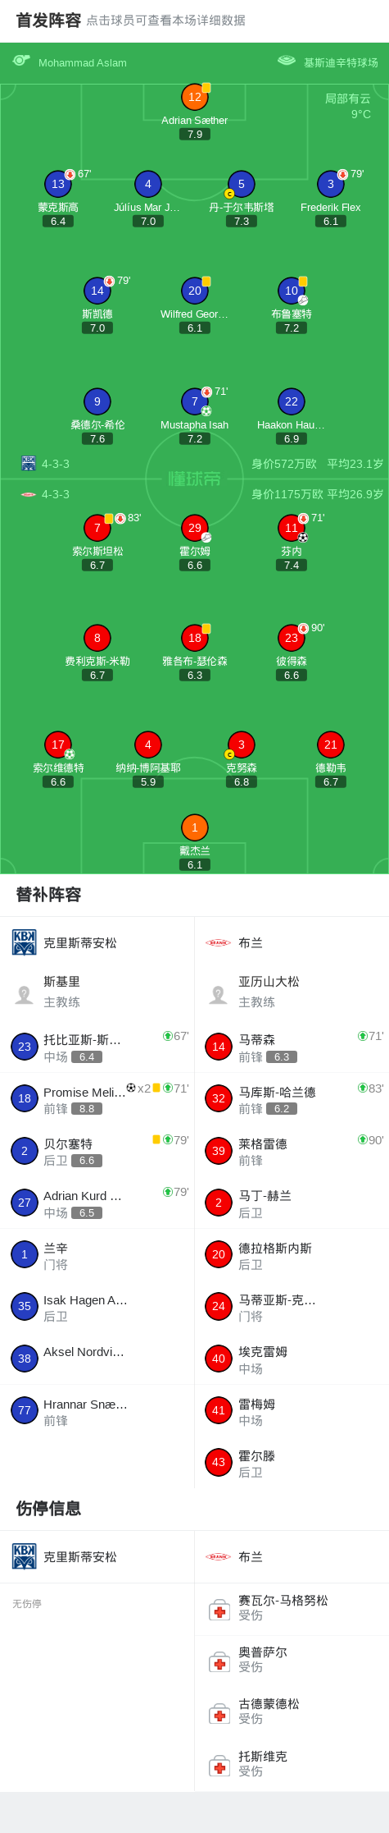Tap player number 13 蒙克斯高 circle
This screenshot has height=1833, width=389.
click(x=58, y=184)
